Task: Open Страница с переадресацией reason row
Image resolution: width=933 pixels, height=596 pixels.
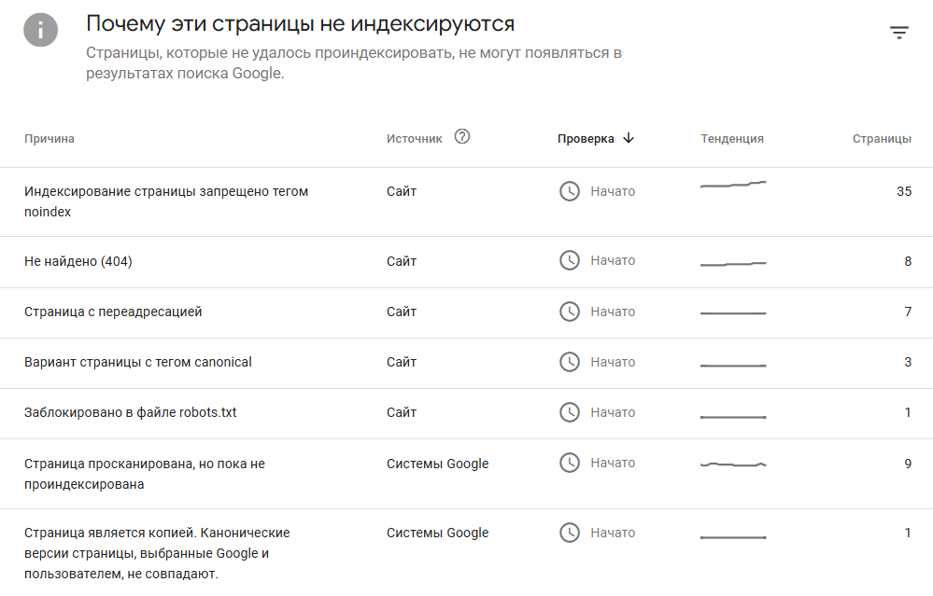Action: [467, 313]
